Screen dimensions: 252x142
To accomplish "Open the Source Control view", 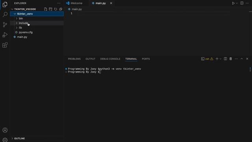I will [5, 24].
